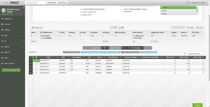Open the Select An Action dropdown
Viewport: 210px width, 107px height.
tap(196, 54)
